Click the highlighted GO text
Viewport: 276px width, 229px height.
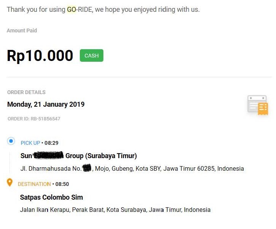[x=71, y=10]
